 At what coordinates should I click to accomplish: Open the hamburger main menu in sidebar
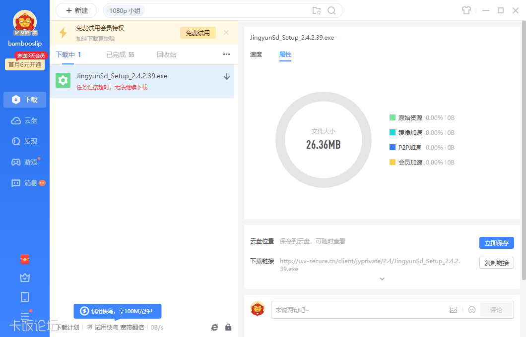pos(25,316)
